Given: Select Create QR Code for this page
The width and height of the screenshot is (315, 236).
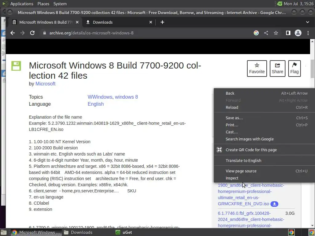Looking at the screenshot, I should 264,150.
